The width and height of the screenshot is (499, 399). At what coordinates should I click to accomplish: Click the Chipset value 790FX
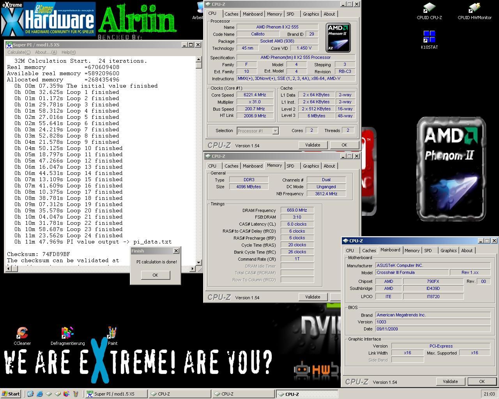click(433, 281)
